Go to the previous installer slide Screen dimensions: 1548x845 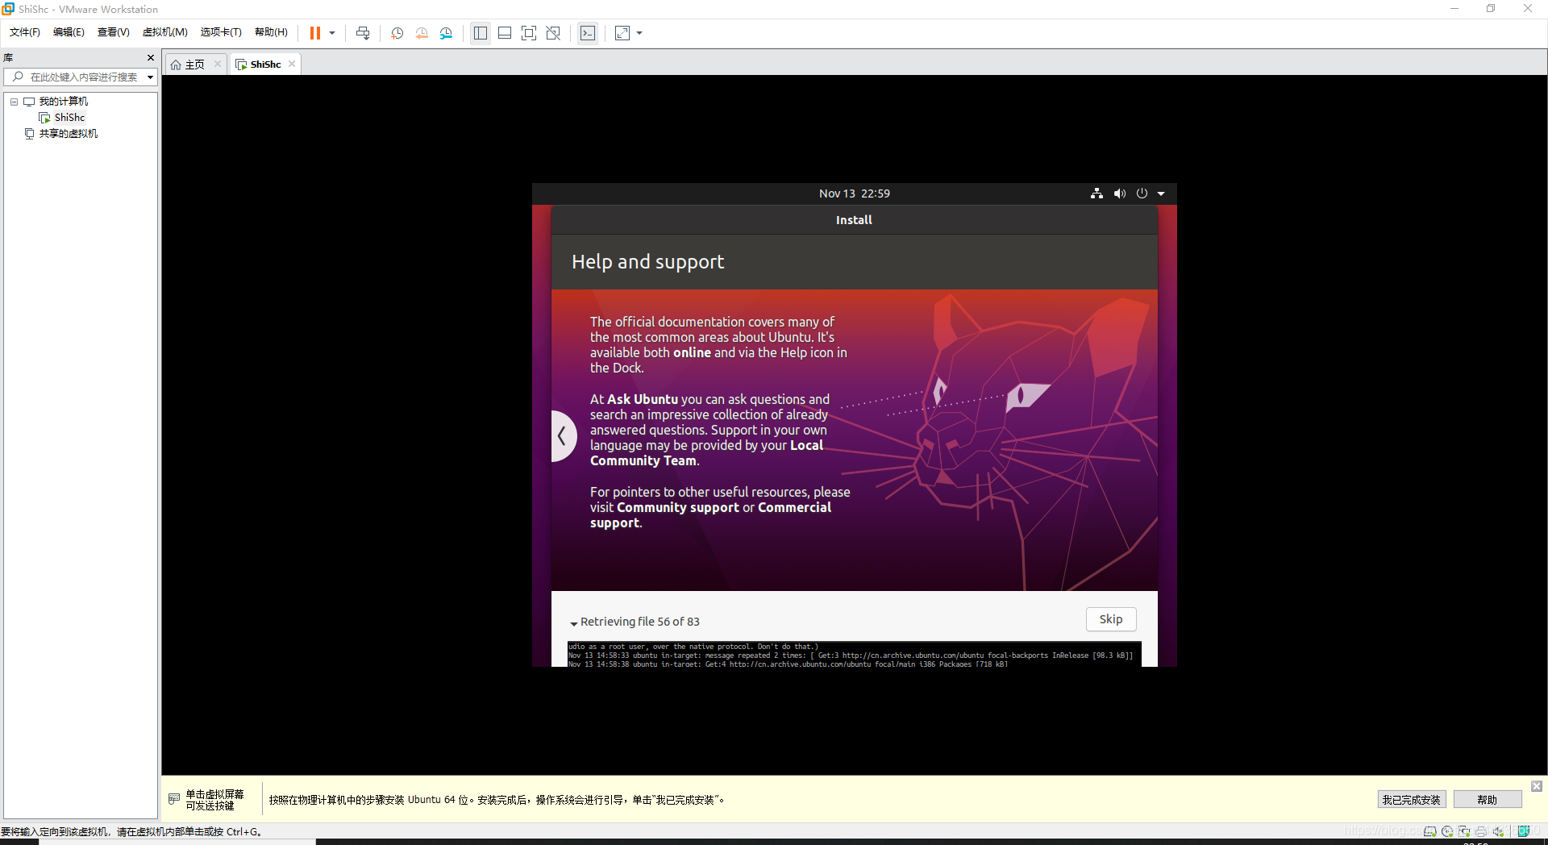tap(563, 436)
